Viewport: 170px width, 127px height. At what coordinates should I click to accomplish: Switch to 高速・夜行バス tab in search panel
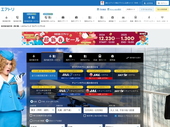pyautogui.click(x=100, y=58)
